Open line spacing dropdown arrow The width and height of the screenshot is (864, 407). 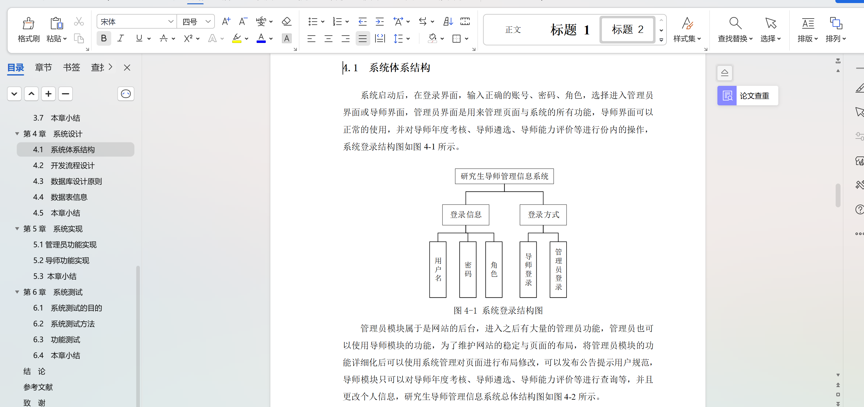pos(408,39)
